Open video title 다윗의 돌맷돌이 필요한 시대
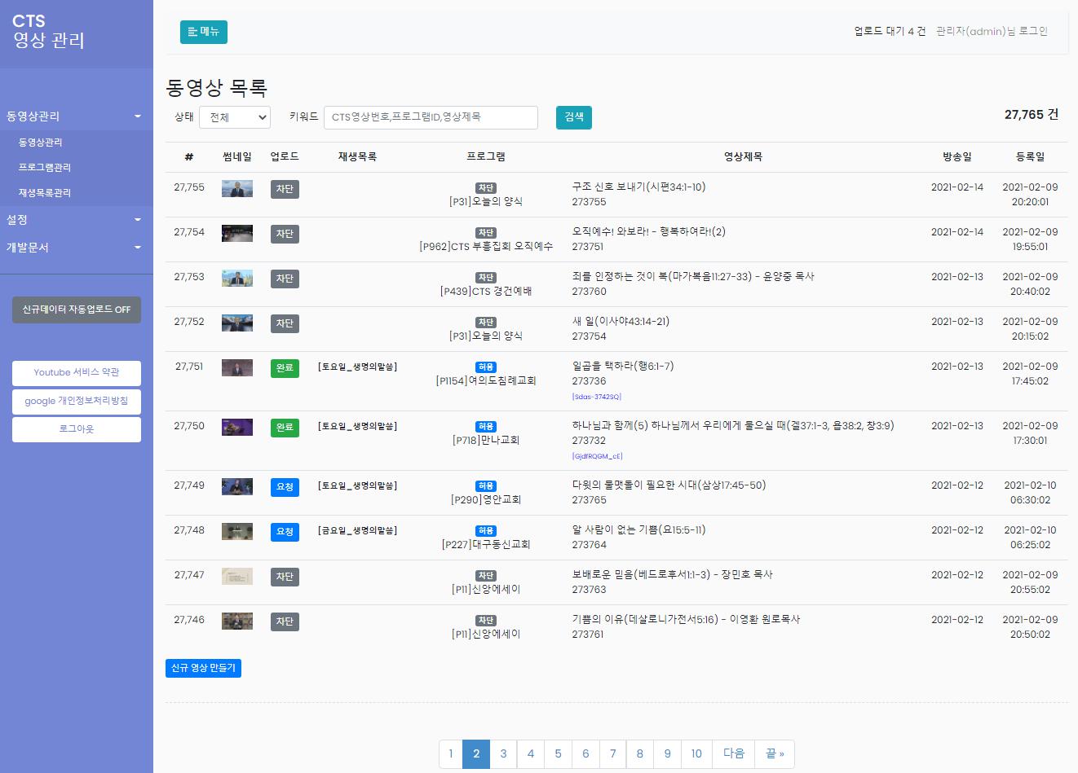Image resolution: width=1078 pixels, height=773 pixels. [669, 485]
